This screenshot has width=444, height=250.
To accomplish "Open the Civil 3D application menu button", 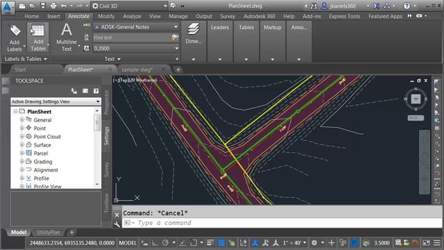I will pos(8,7).
